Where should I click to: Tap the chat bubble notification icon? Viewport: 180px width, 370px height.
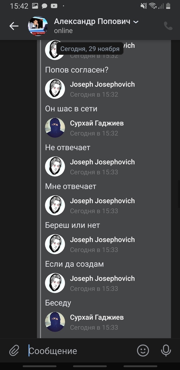tap(45, 6)
